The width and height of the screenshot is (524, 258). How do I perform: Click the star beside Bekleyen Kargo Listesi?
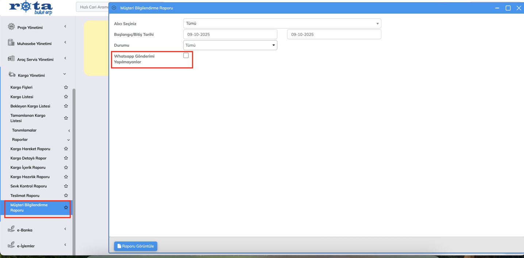coord(66,106)
